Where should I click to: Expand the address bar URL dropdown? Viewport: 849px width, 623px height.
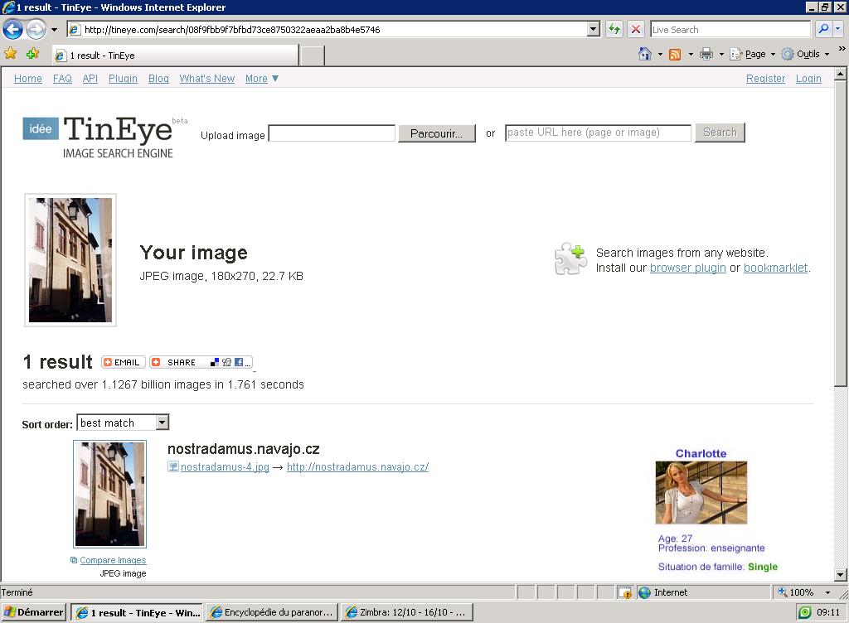coord(593,29)
